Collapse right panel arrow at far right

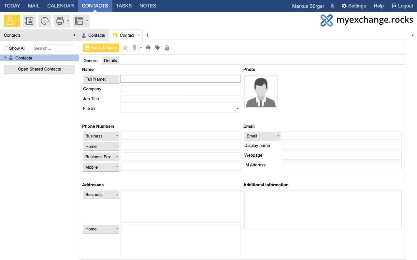click(412, 35)
